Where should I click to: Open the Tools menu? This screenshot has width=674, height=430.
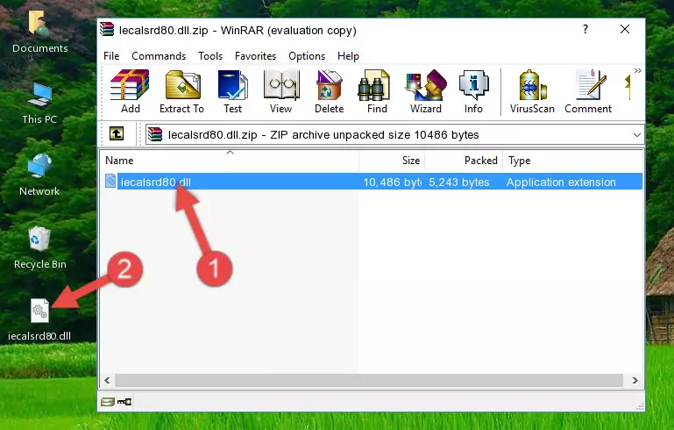pos(210,56)
